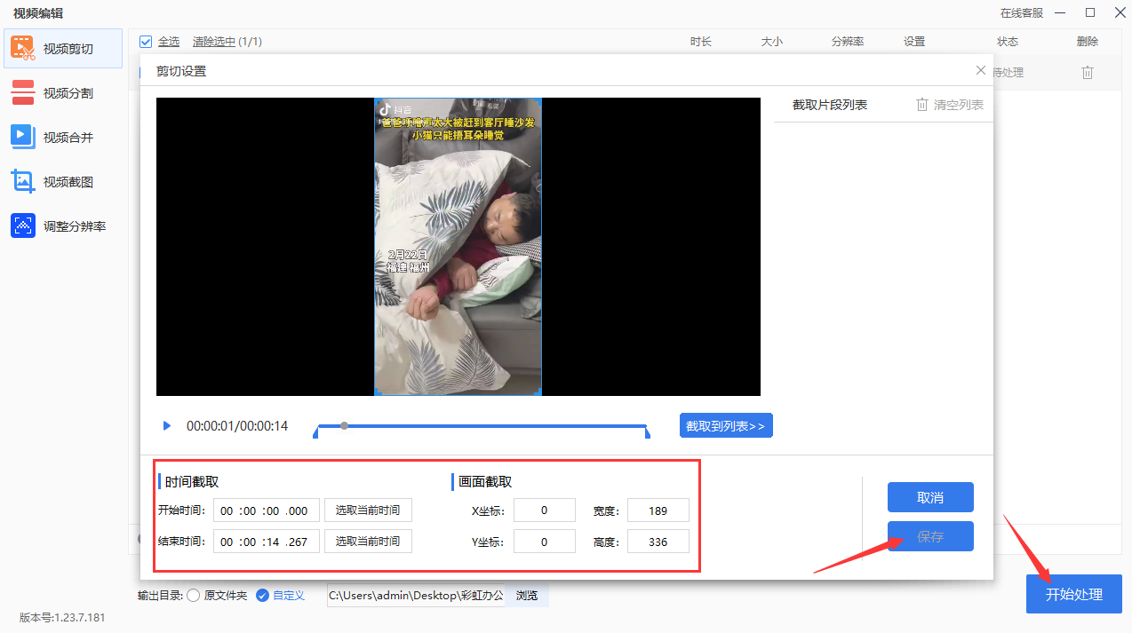Click the 截取片段列表 panel title
The image size is (1132, 633).
tap(830, 105)
